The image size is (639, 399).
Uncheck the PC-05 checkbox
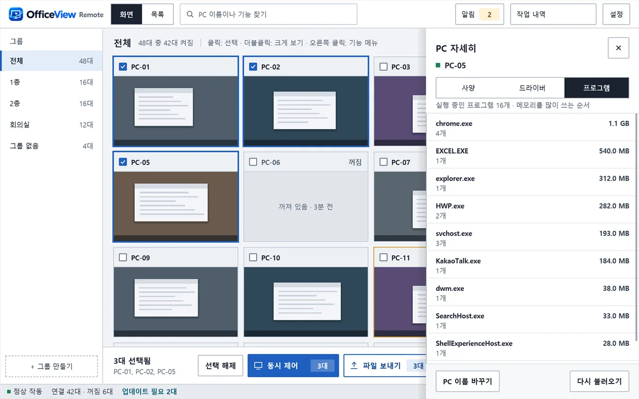pos(123,162)
